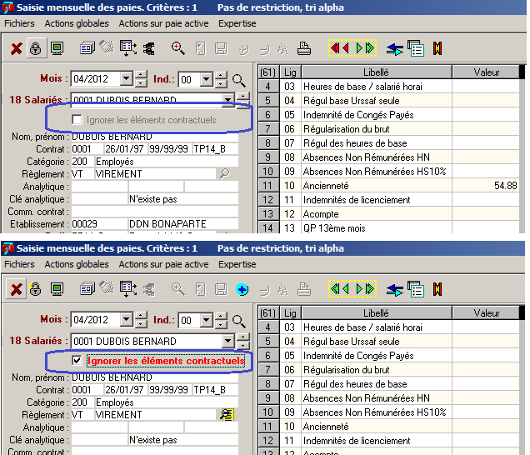Viewport: 530px width, 455px height.
Task: Click the padlock icon in top window toolbar
Action: point(36,48)
